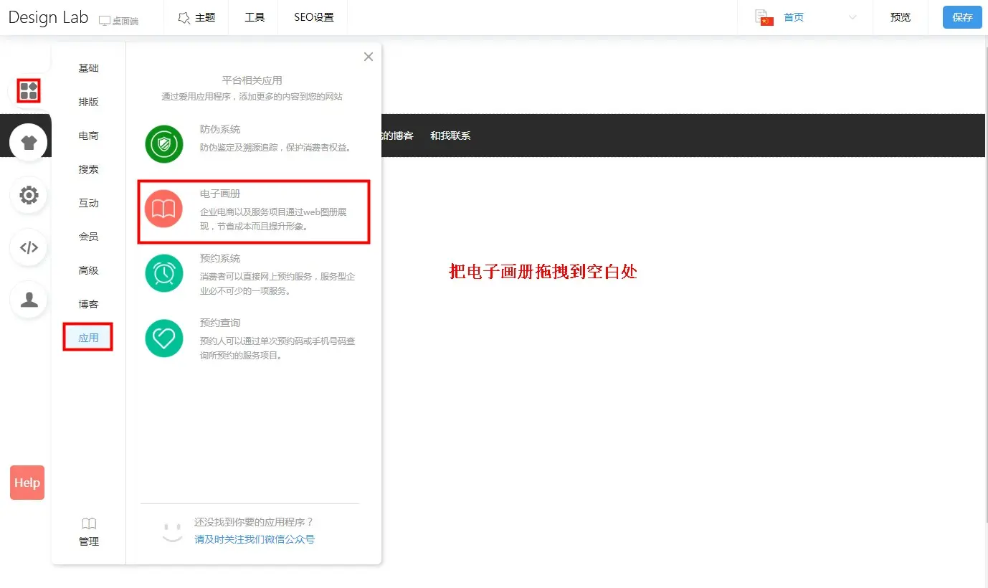Select the green shield 防伪系统 app icon

164,144
